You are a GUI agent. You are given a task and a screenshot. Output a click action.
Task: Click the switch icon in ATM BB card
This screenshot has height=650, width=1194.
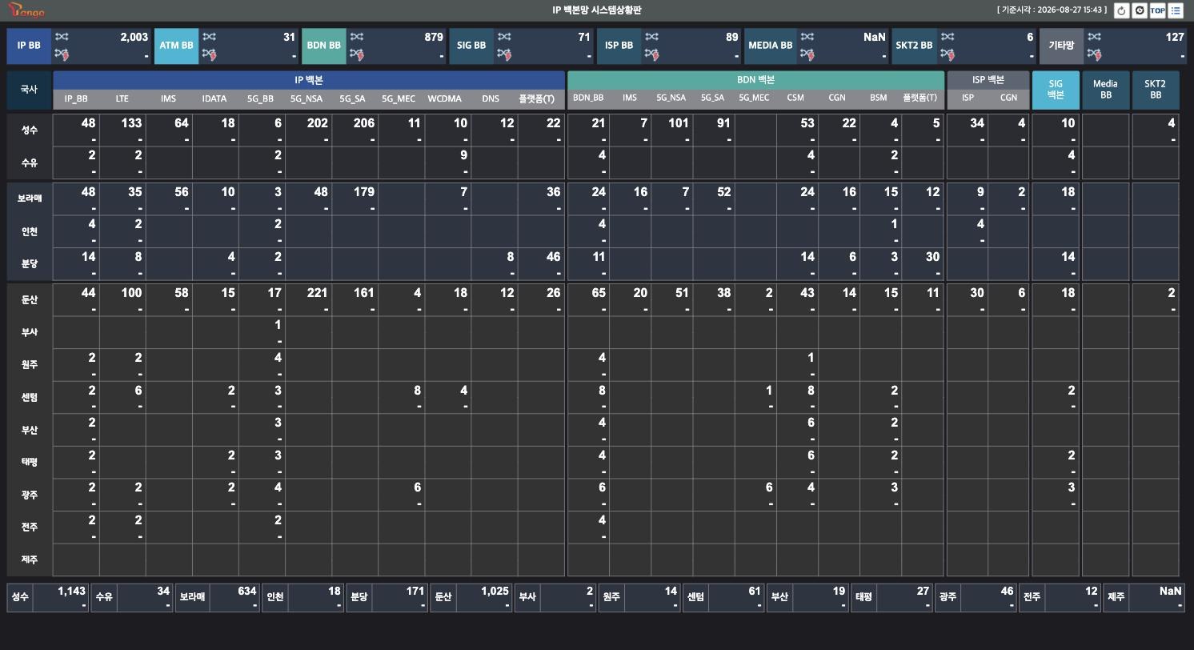coord(209,37)
